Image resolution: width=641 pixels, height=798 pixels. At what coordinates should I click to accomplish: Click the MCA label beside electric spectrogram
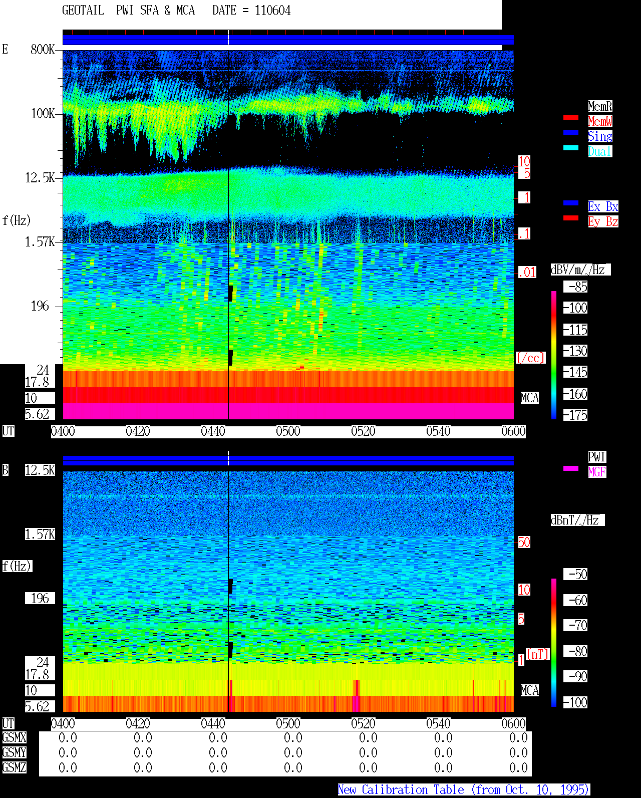[529, 398]
